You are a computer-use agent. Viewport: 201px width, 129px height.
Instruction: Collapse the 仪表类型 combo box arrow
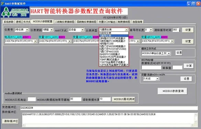click(126, 30)
